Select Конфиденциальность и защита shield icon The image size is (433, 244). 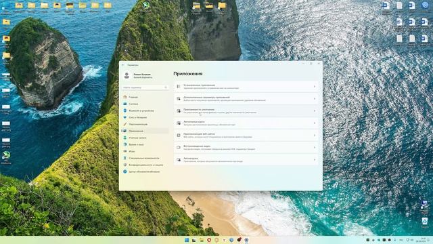(x=125, y=165)
